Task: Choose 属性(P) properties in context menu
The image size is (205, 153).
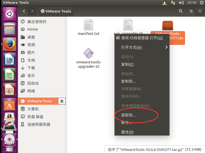Action: coord(142,132)
